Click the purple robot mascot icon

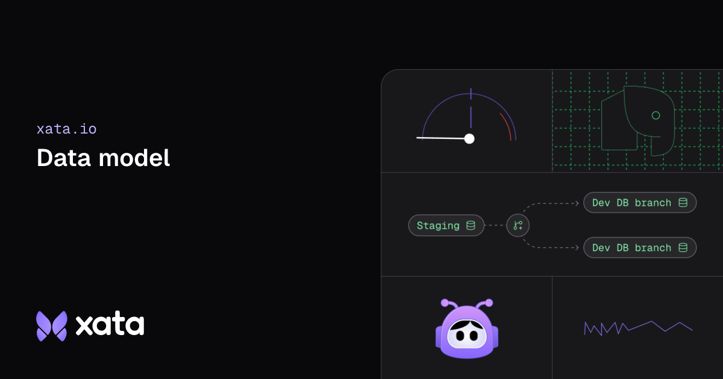467,328
